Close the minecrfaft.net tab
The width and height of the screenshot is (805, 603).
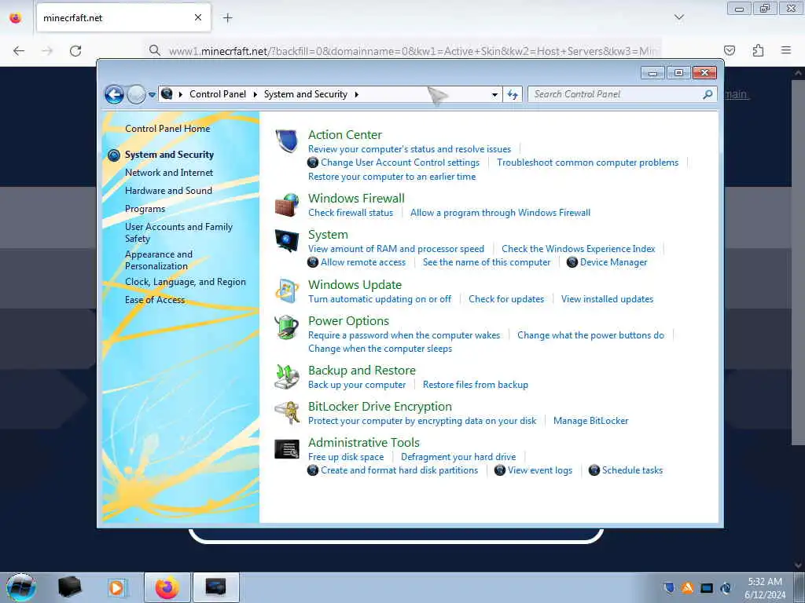point(198,18)
